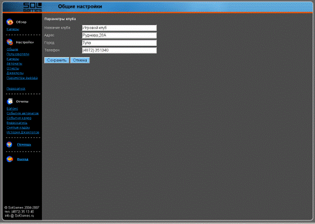Open the Общие settings link
315x224 pixels.
(x=12, y=49)
